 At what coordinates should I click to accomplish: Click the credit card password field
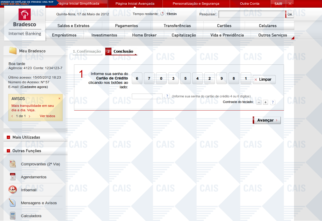(147, 96)
